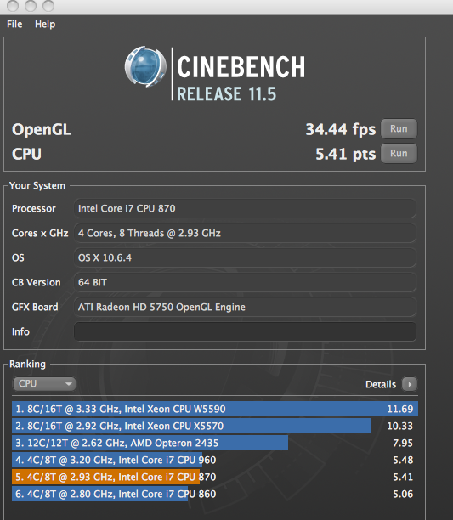Click the Details label in Ranking
The height and width of the screenshot is (520, 453).
[381, 384]
